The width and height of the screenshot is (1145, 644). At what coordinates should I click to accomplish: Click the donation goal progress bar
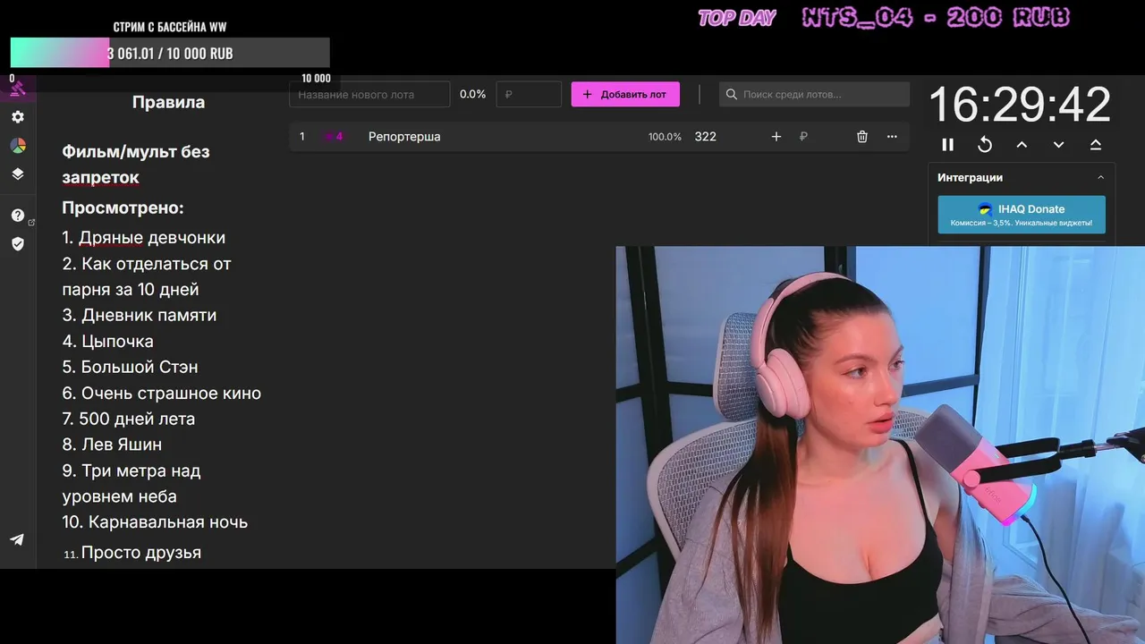click(x=170, y=53)
